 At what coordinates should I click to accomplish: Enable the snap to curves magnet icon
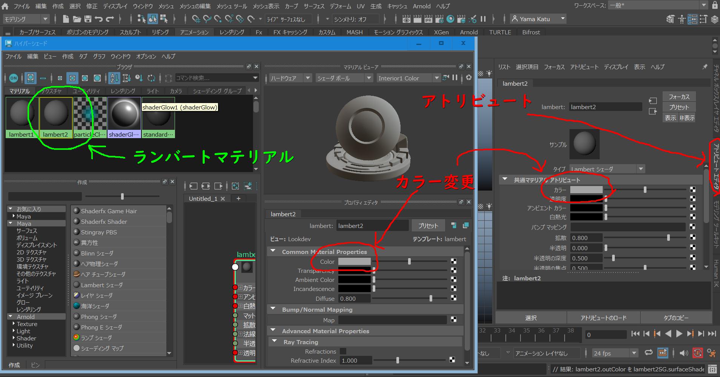[207, 19]
